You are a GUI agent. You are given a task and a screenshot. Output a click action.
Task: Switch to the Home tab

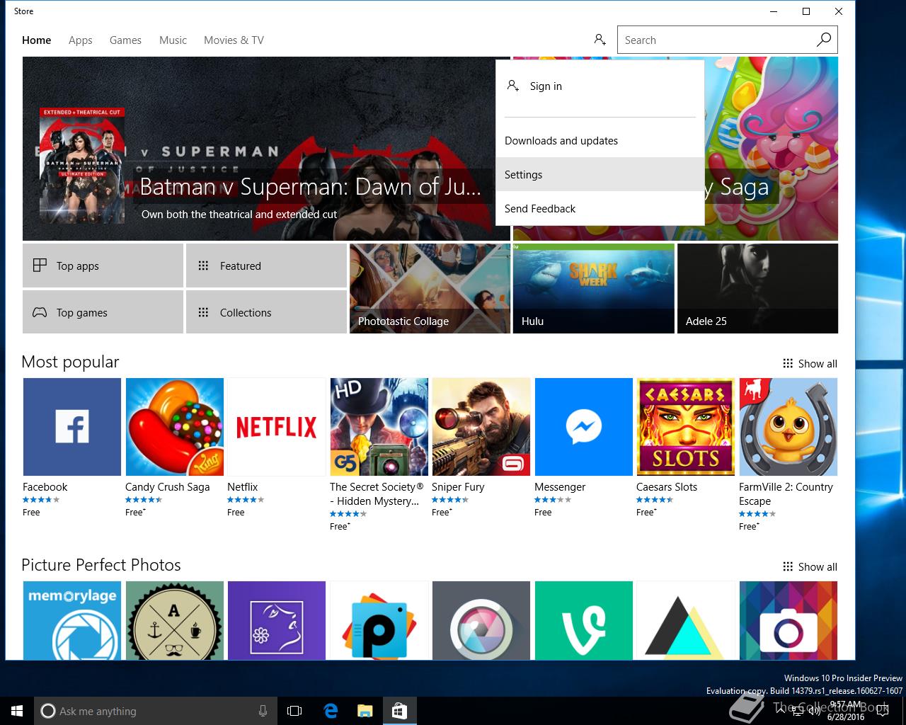[x=36, y=40]
